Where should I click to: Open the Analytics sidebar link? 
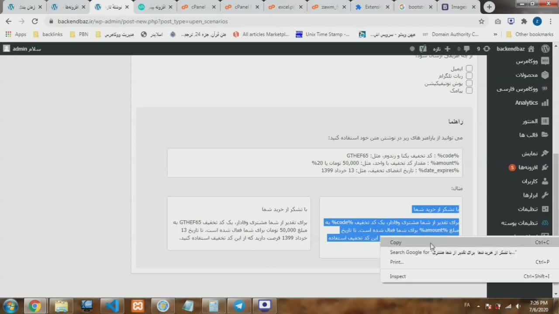pyautogui.click(x=526, y=103)
